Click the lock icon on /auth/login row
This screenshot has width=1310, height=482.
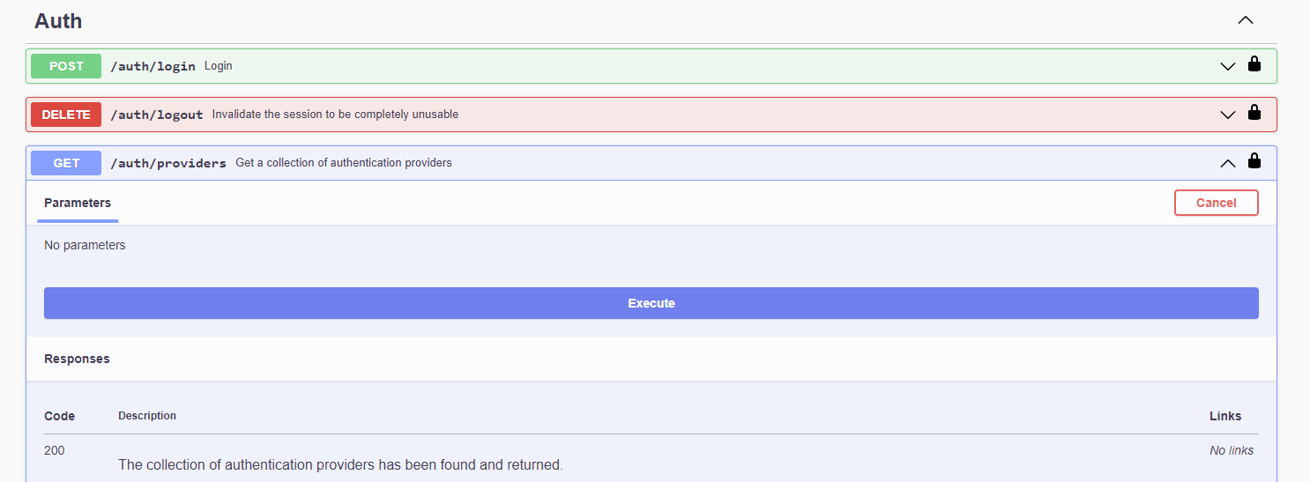point(1254,64)
